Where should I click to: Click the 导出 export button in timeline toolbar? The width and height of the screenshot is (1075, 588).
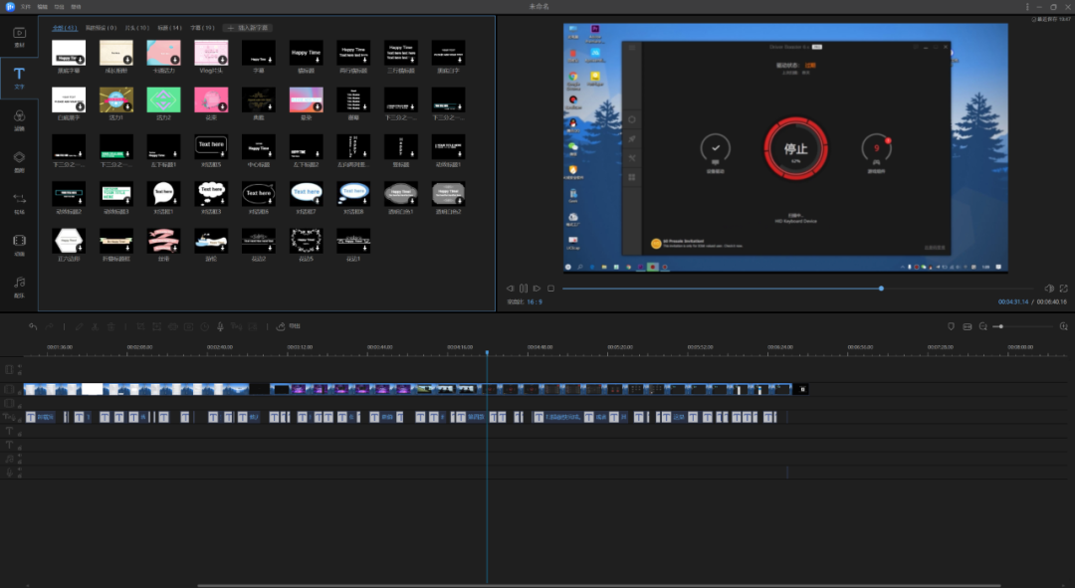pos(288,326)
